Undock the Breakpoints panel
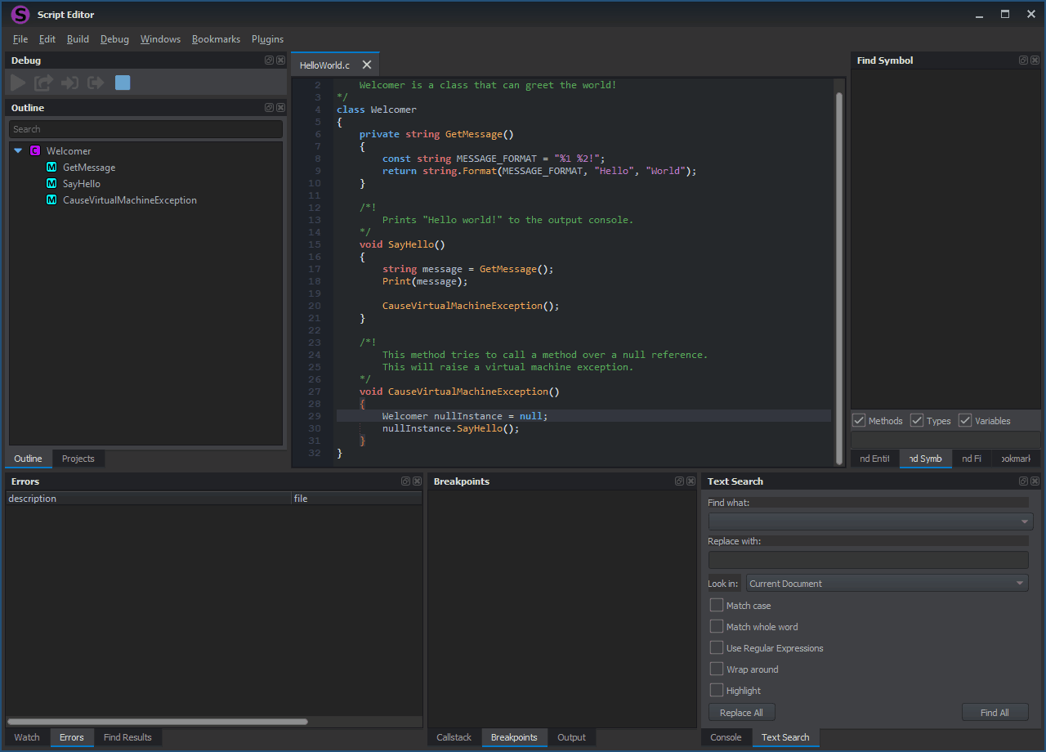Viewport: 1046px width, 752px height. (x=679, y=481)
